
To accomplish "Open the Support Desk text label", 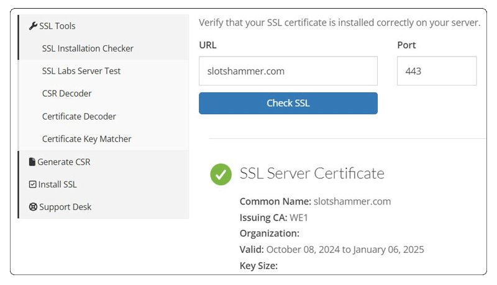I will tap(65, 207).
